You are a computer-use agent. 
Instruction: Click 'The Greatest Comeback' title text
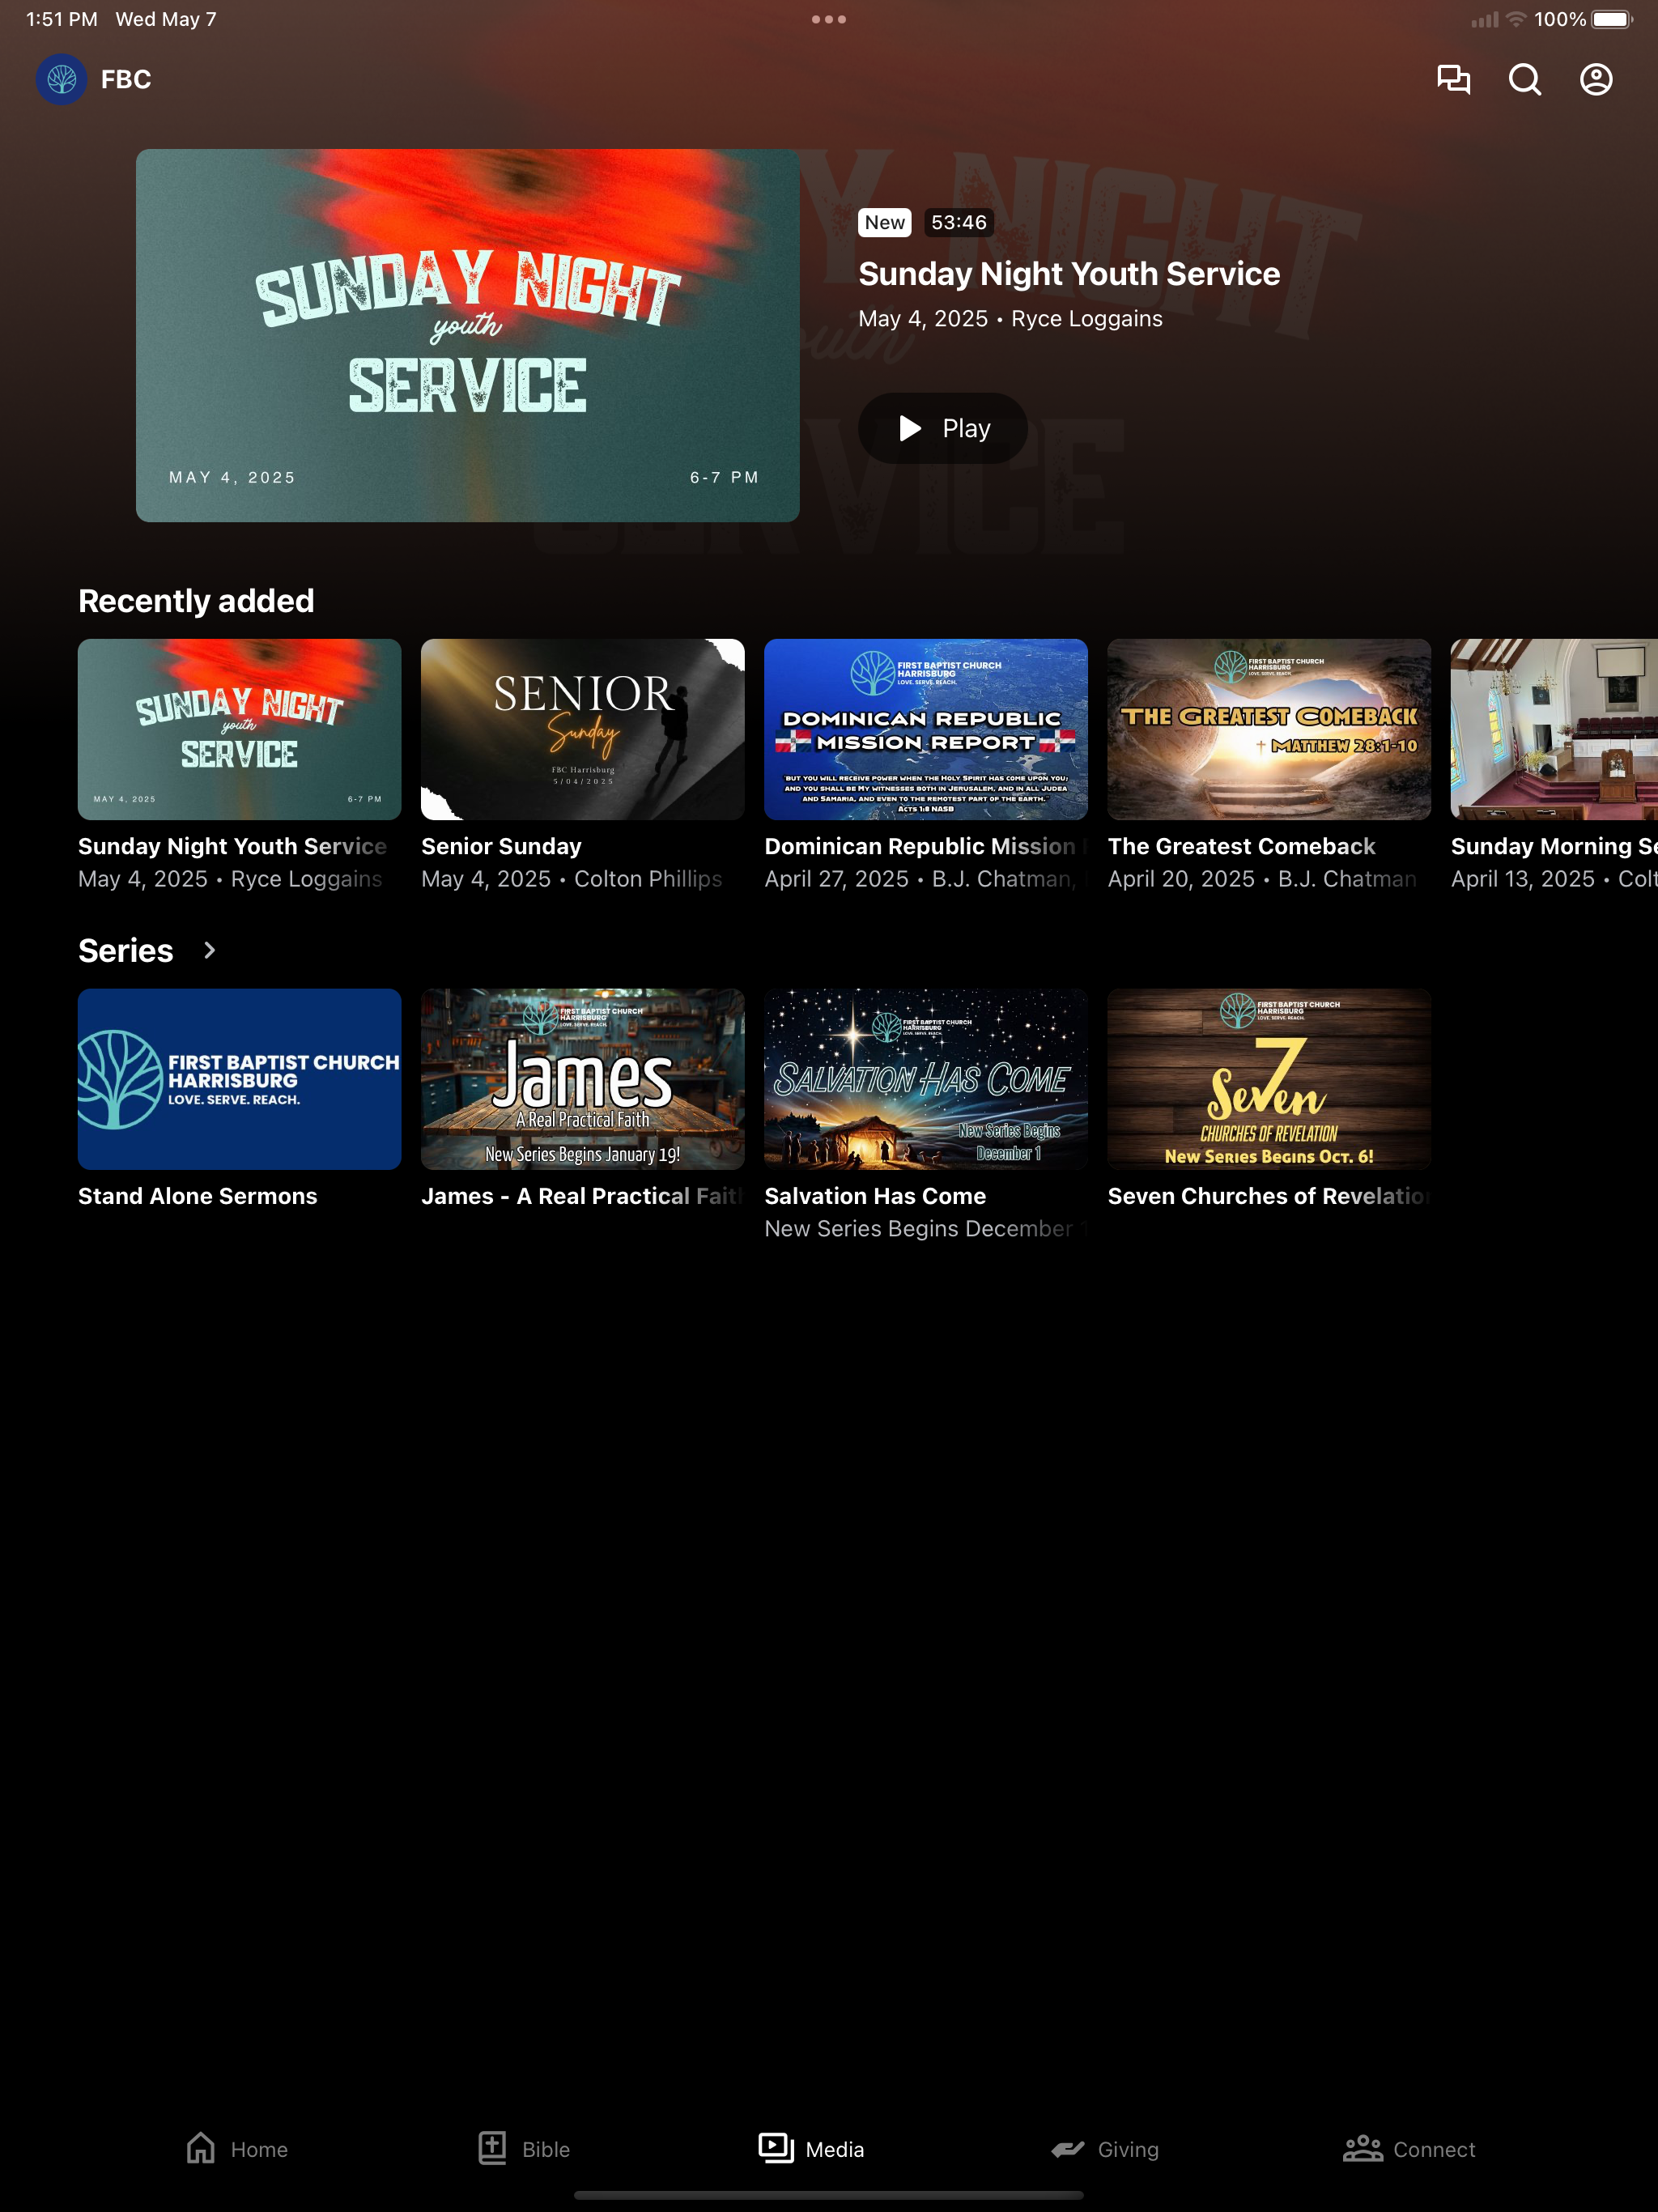(x=1241, y=846)
